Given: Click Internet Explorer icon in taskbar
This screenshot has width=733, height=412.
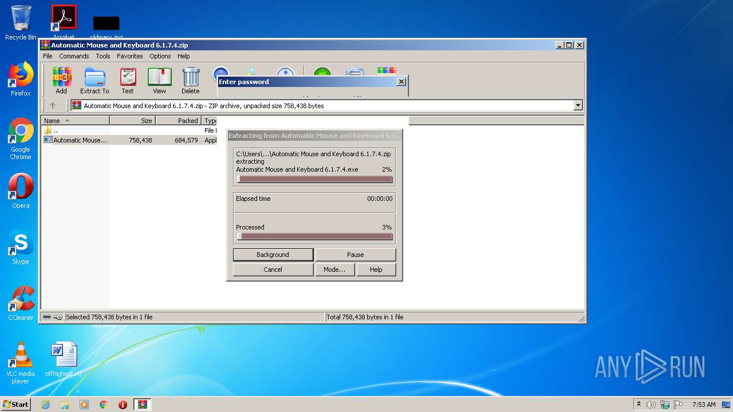Looking at the screenshot, I should [x=45, y=405].
